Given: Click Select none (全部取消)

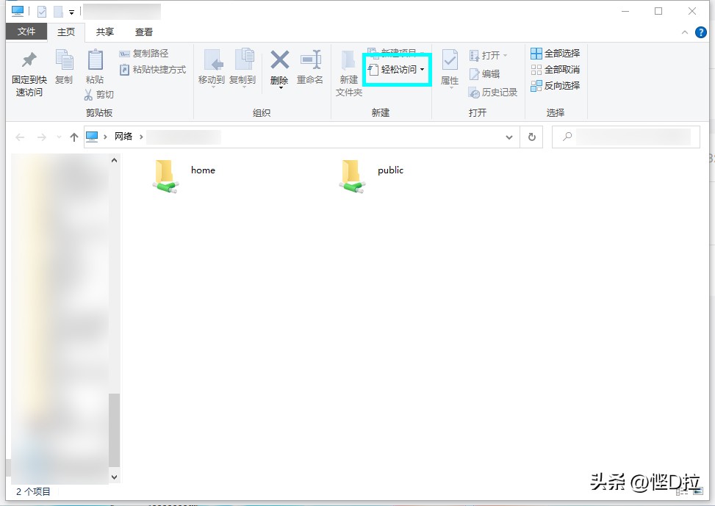Looking at the screenshot, I should click(x=556, y=70).
